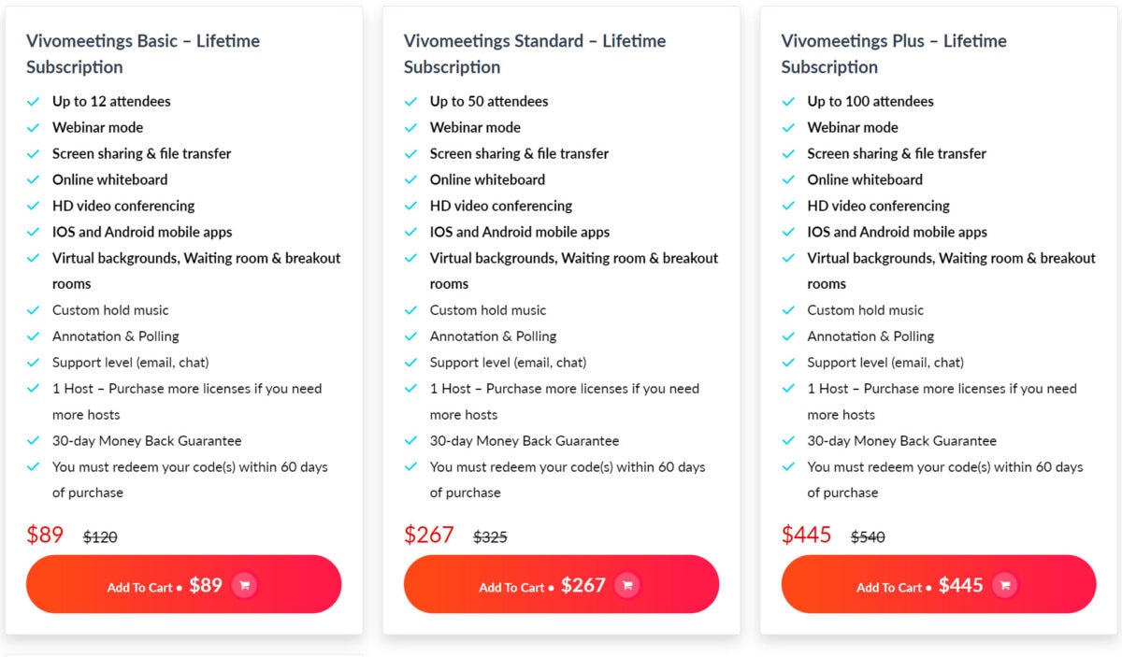Click the red $89 price in Basic card

[45, 535]
